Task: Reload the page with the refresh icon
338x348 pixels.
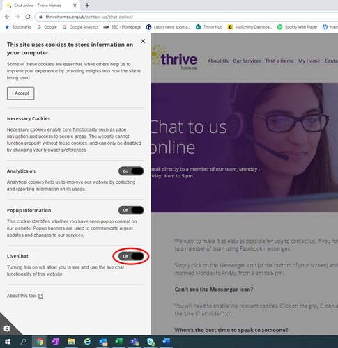Action: [x=28, y=17]
